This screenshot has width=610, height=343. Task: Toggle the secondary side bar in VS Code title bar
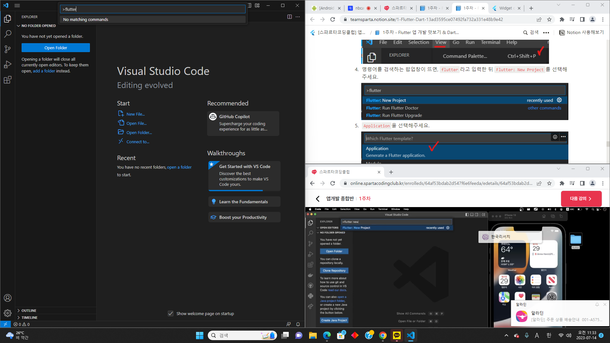tap(250, 5)
